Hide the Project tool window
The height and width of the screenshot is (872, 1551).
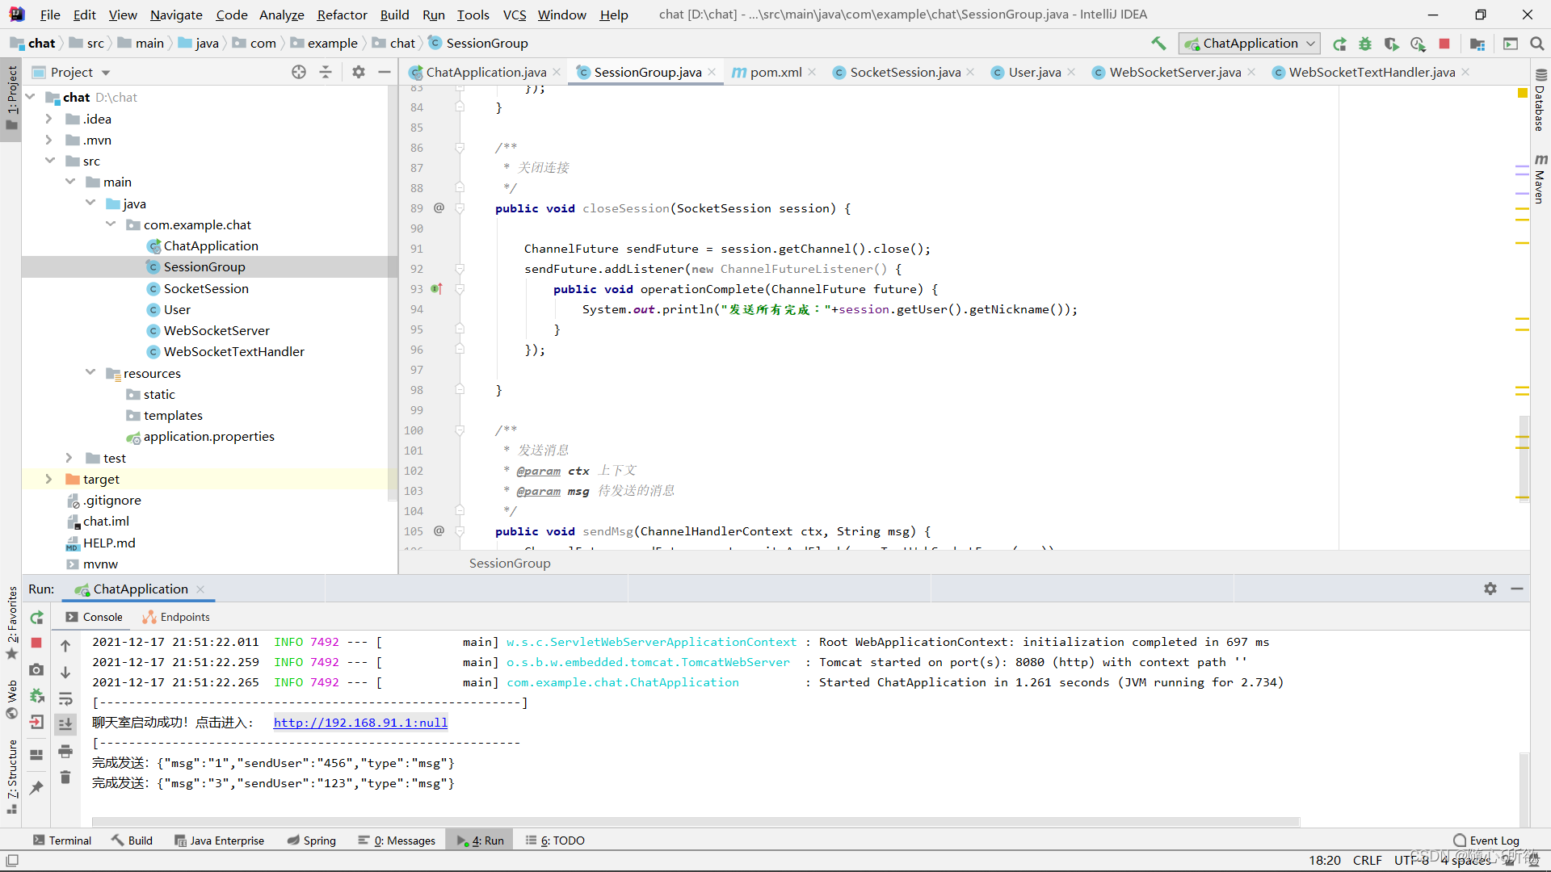pos(385,72)
